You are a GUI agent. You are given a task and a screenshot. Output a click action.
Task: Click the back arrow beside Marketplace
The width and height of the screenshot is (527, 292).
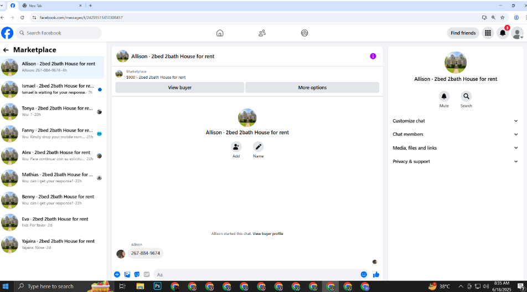[6, 50]
